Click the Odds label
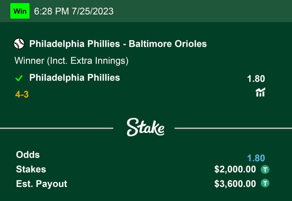The height and width of the screenshot is (201, 292). click(28, 155)
